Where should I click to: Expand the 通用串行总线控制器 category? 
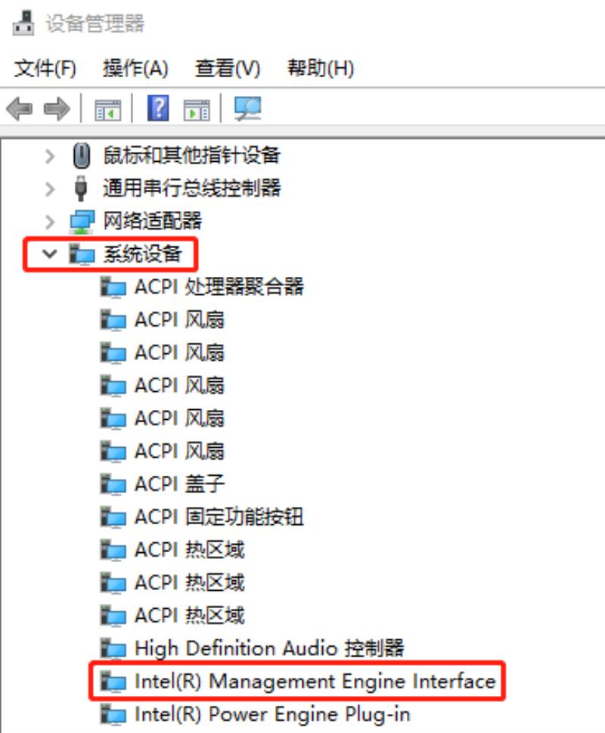click(49, 189)
